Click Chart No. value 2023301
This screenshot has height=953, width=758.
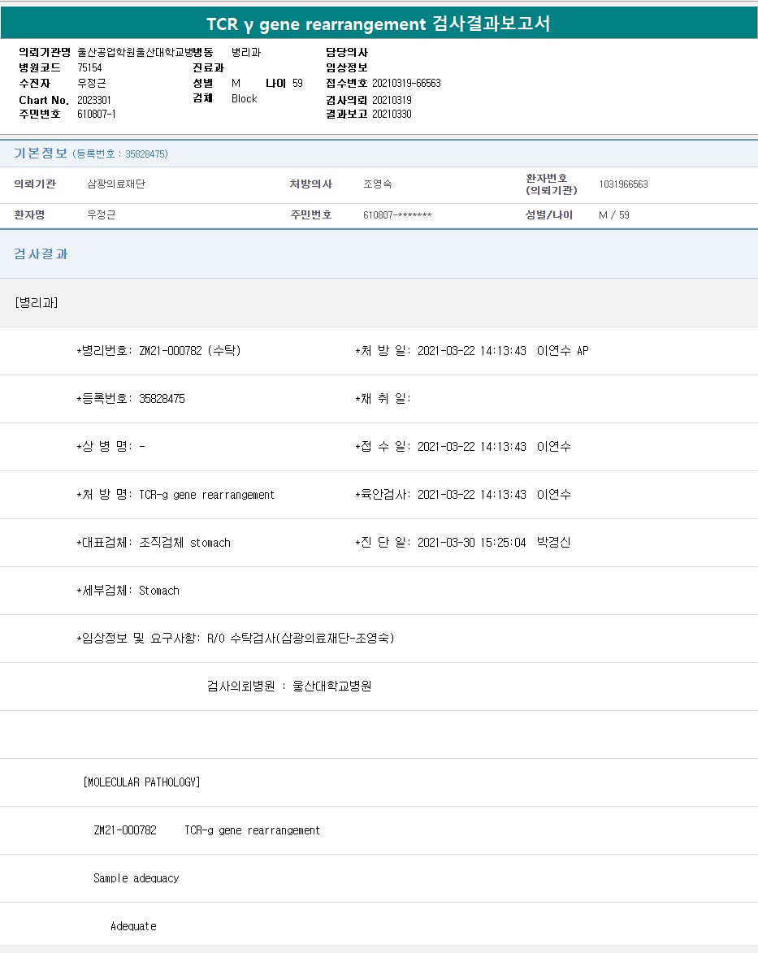tap(94, 99)
